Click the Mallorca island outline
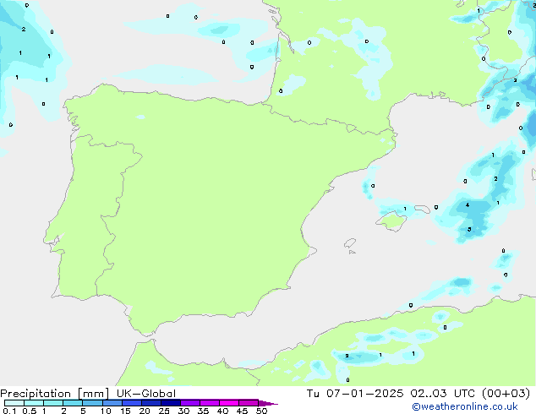This screenshot has height=414, width=536. 391,221
